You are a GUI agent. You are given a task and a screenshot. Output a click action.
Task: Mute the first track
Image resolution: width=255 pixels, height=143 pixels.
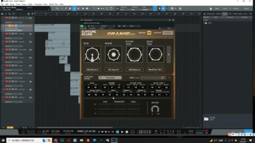click(7, 18)
